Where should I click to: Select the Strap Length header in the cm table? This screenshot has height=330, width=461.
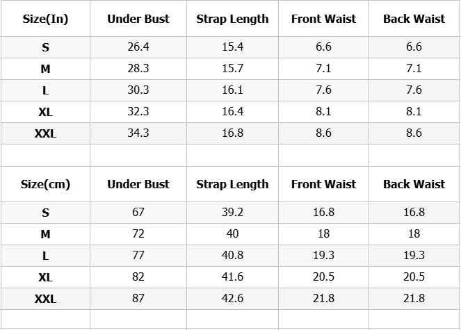point(232,184)
